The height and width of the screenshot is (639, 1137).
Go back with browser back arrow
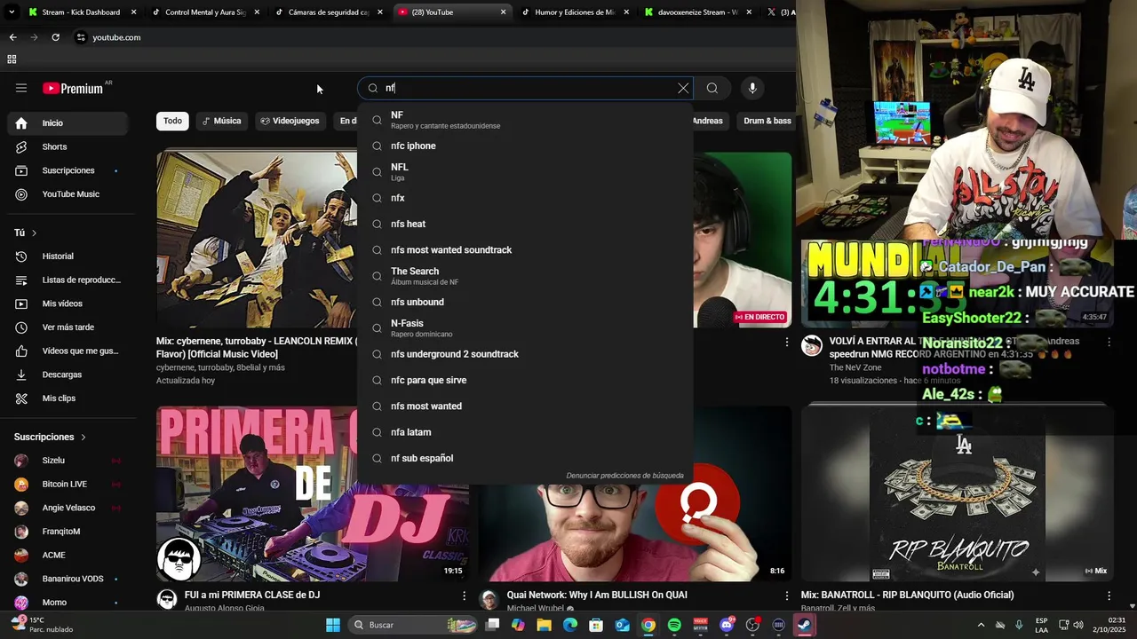click(x=12, y=37)
